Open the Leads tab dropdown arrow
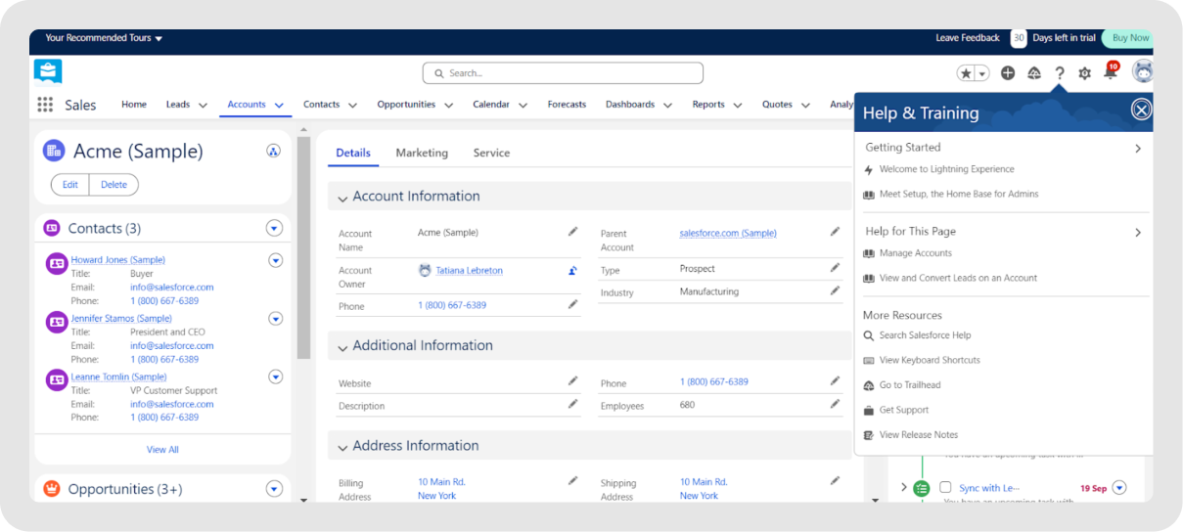1183x532 pixels. [x=203, y=106]
